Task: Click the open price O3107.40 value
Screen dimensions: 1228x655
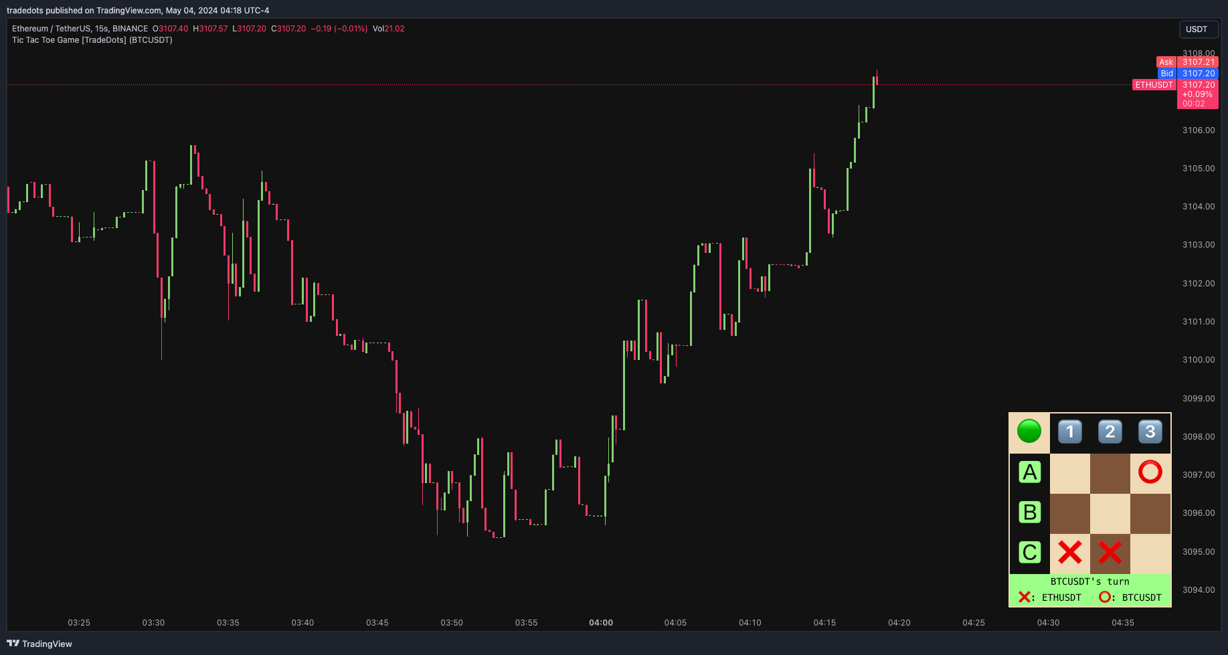Action: pos(171,29)
